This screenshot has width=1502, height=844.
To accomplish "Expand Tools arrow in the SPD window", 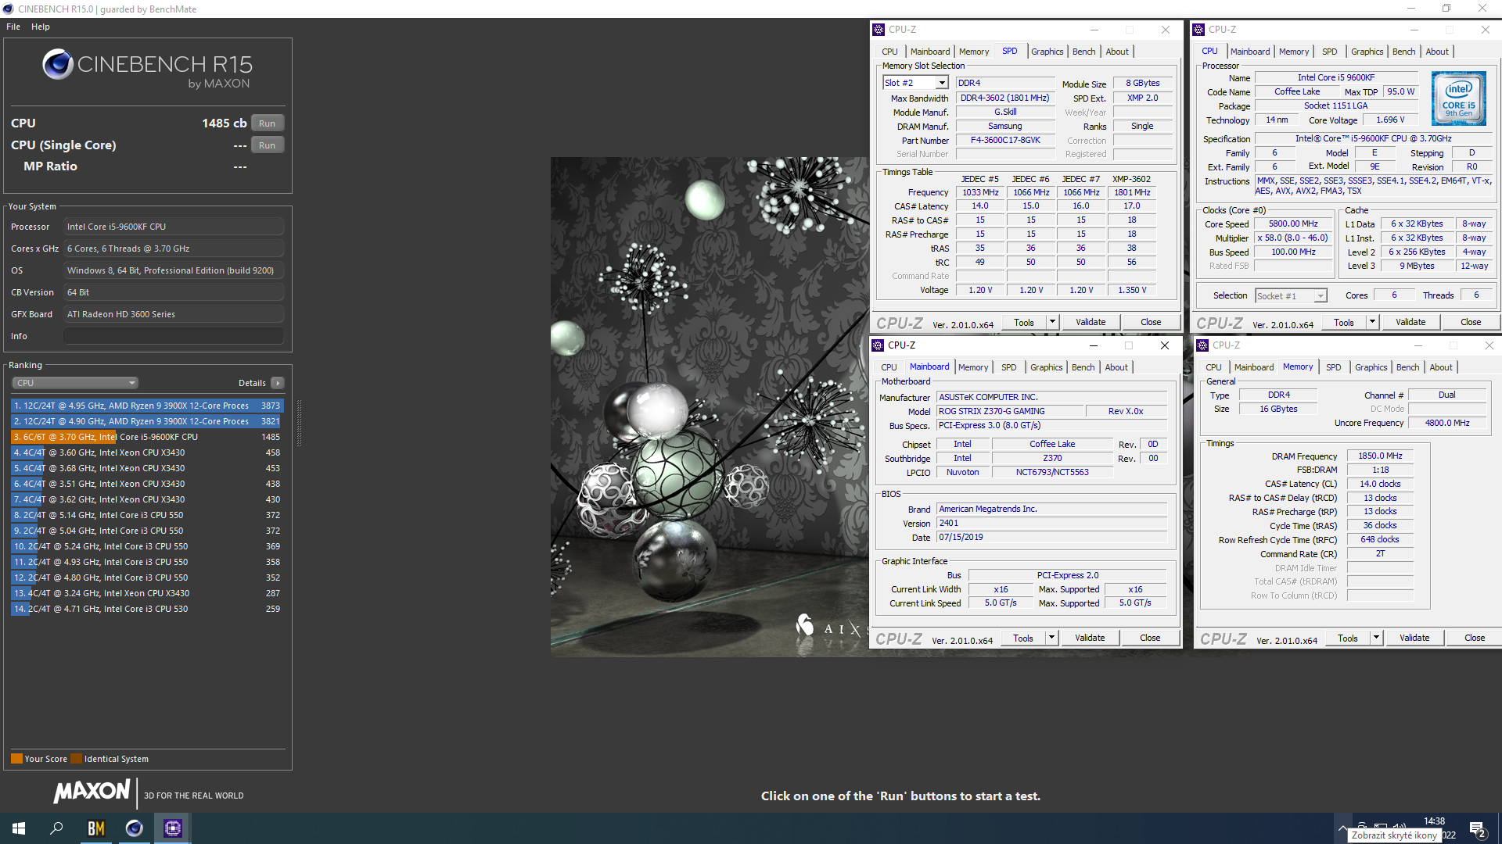I will coord(1052,322).
